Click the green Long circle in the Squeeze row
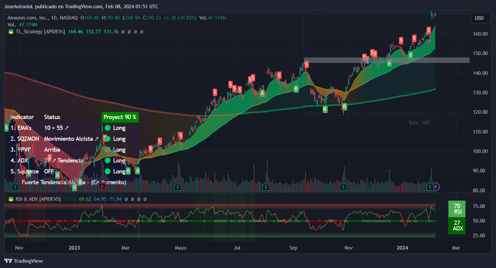 point(108,171)
